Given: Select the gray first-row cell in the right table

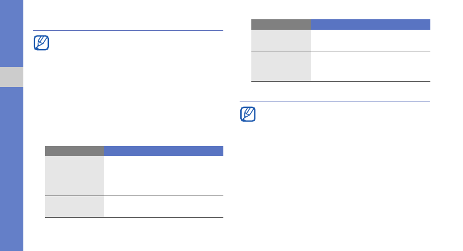Looking at the screenshot, I should coord(280,40).
